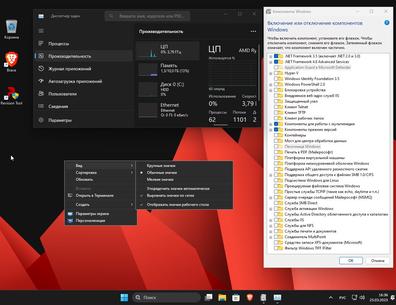The height and width of the screenshot is (305, 396).
Task: Open Автозагрузка приложений in Task Manager
Action: [84, 81]
